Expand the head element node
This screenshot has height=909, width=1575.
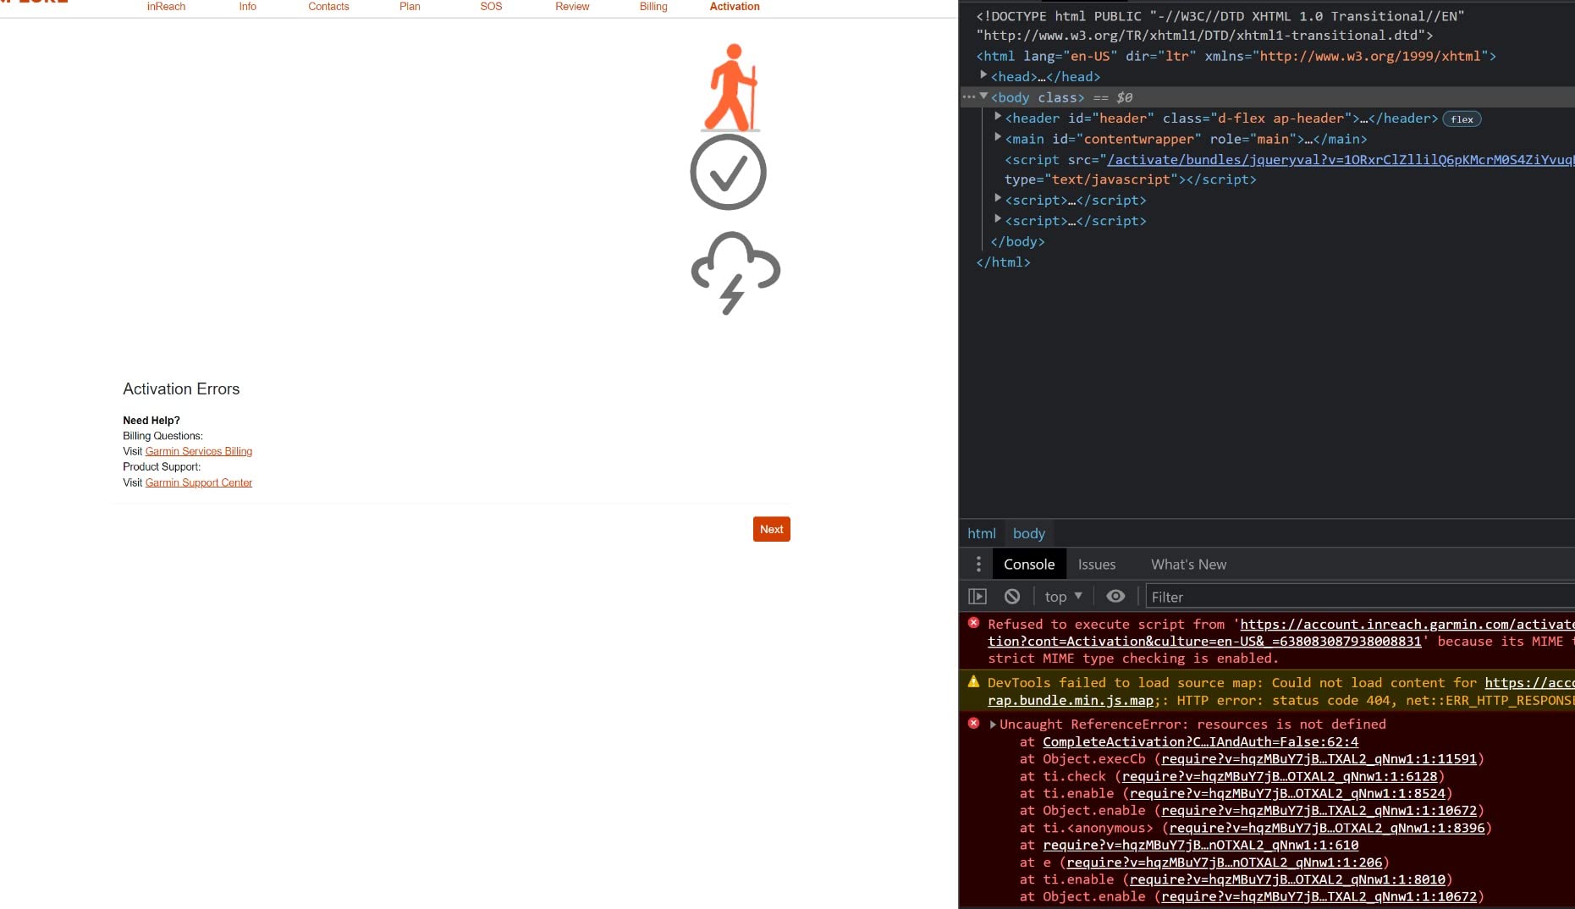983,75
